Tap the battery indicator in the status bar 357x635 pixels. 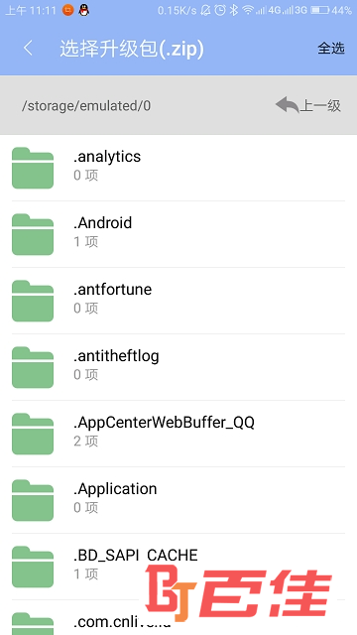319,11
